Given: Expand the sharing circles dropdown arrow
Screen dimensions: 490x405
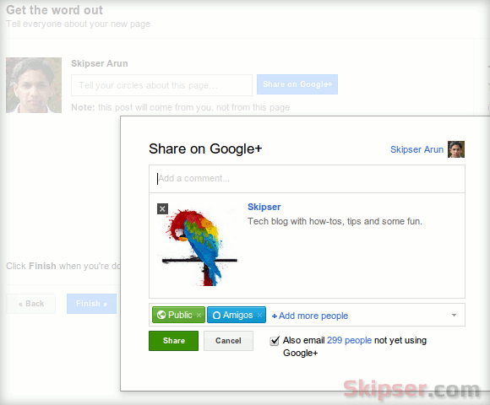Looking at the screenshot, I should tap(454, 315).
